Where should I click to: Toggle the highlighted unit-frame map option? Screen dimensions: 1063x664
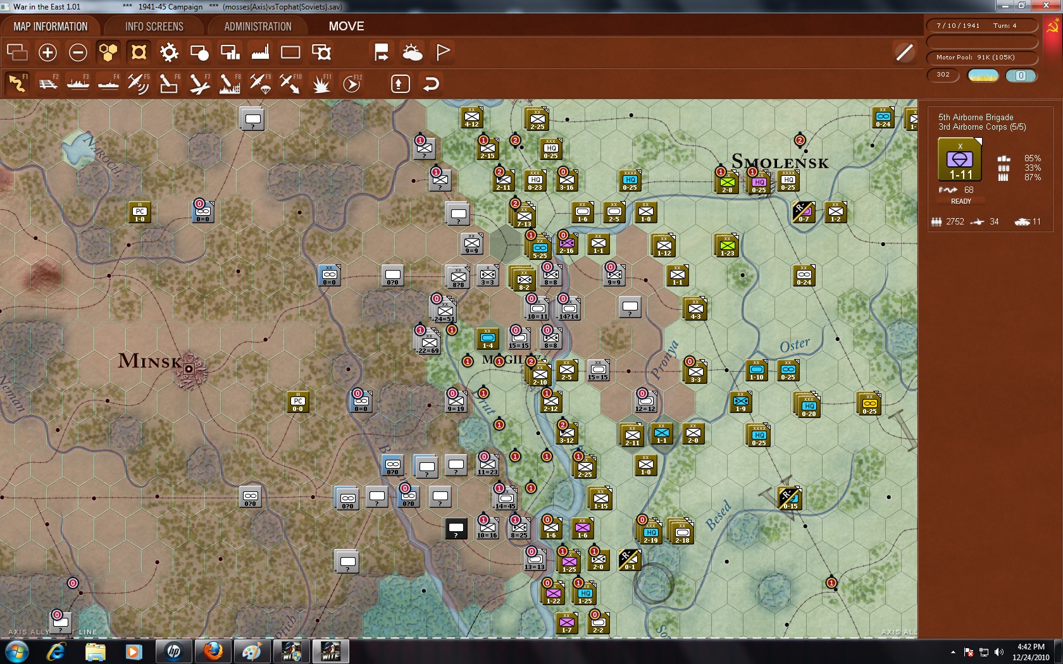click(139, 52)
